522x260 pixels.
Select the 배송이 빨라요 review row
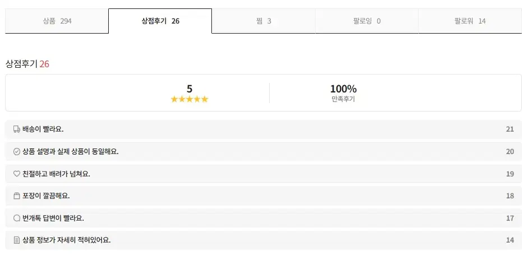[x=264, y=129]
